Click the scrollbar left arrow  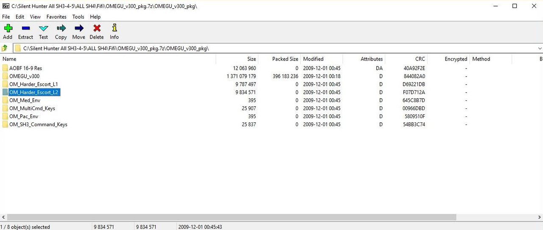pyautogui.click(x=3, y=217)
